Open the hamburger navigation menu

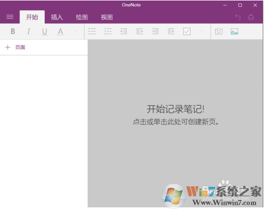pos(10,17)
